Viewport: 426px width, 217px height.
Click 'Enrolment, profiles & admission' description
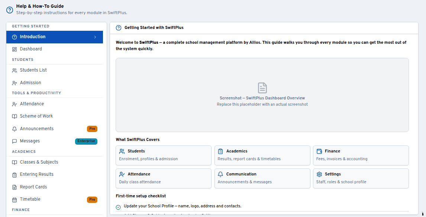click(148, 159)
